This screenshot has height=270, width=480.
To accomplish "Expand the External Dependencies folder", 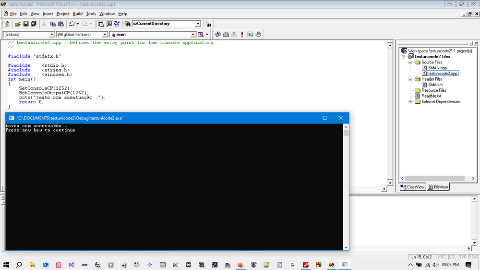I will click(x=410, y=102).
